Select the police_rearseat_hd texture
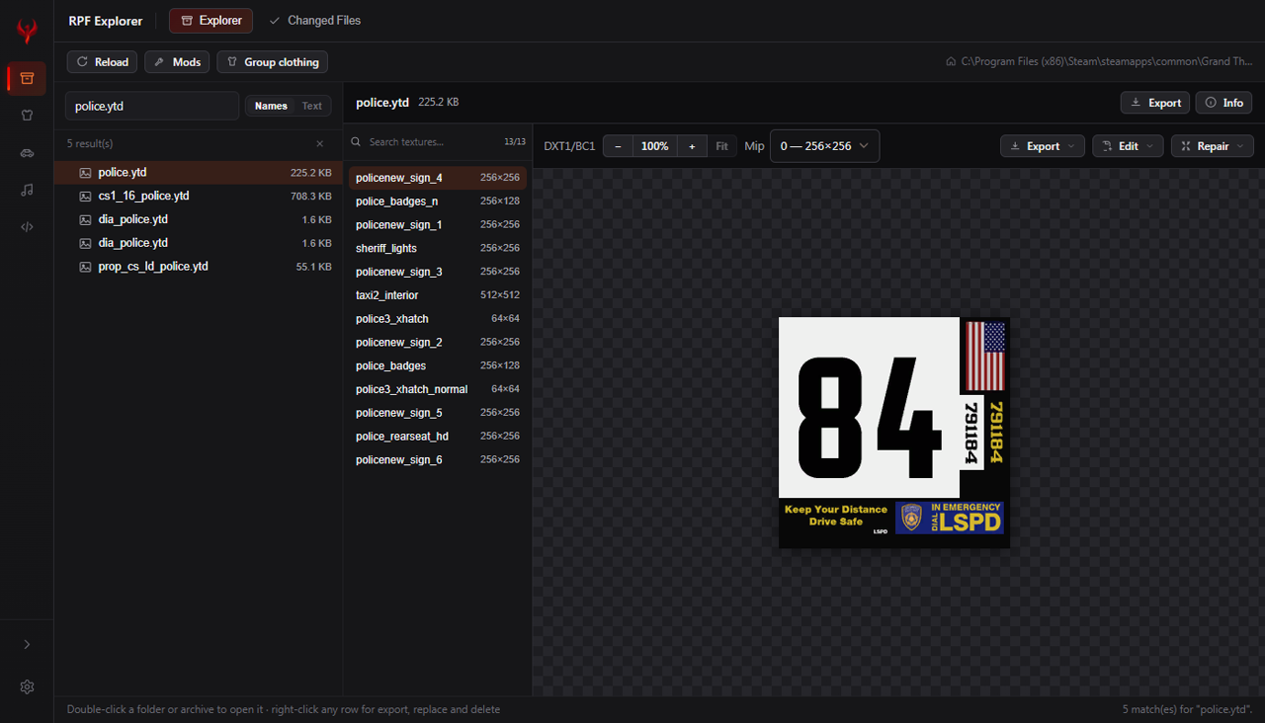Image resolution: width=1265 pixels, height=723 pixels. tap(437, 436)
